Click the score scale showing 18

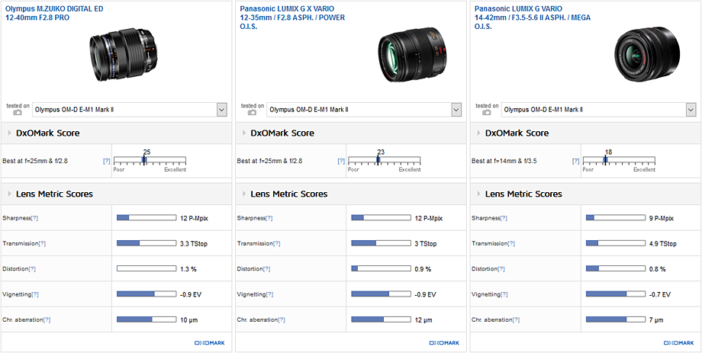coord(619,161)
